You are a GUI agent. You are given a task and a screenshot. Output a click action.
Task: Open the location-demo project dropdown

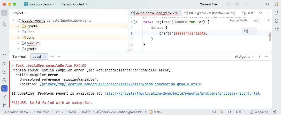click(x=39, y=4)
